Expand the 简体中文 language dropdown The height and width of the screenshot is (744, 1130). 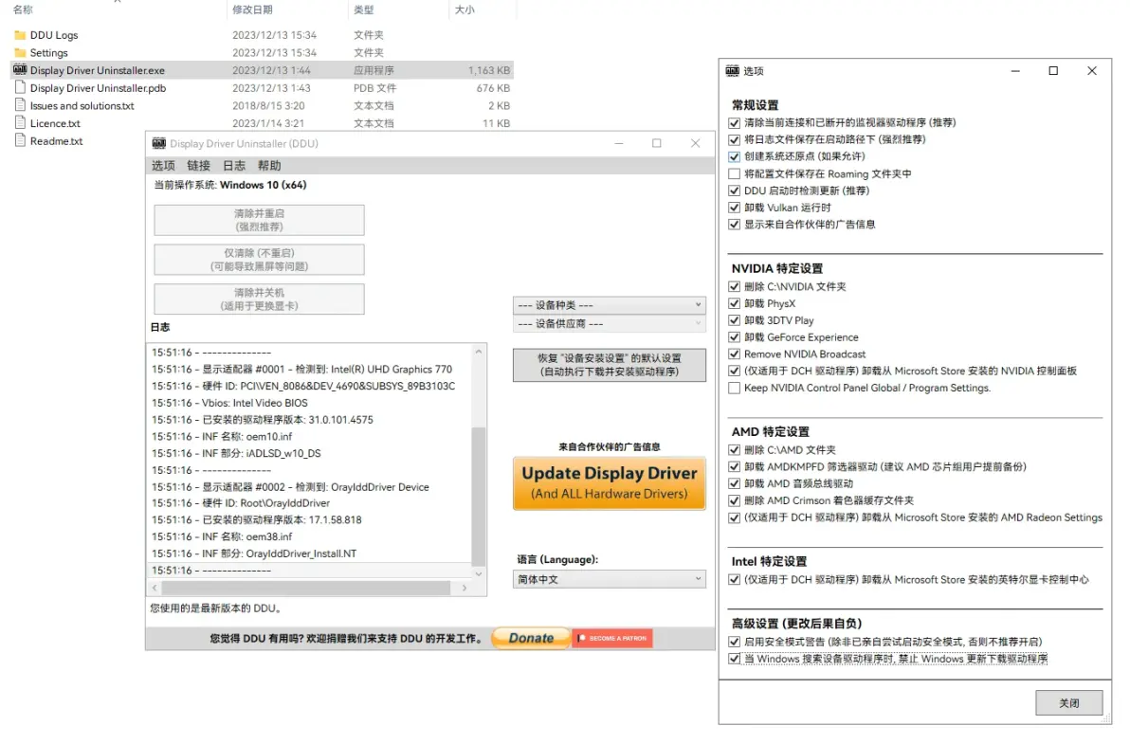click(609, 579)
